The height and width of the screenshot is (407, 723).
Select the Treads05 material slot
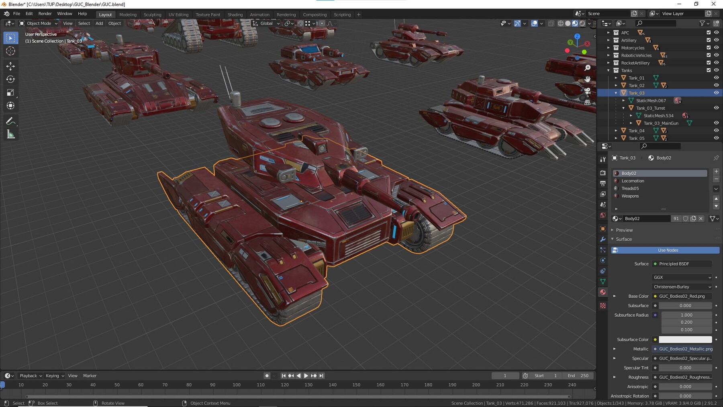pos(638,188)
